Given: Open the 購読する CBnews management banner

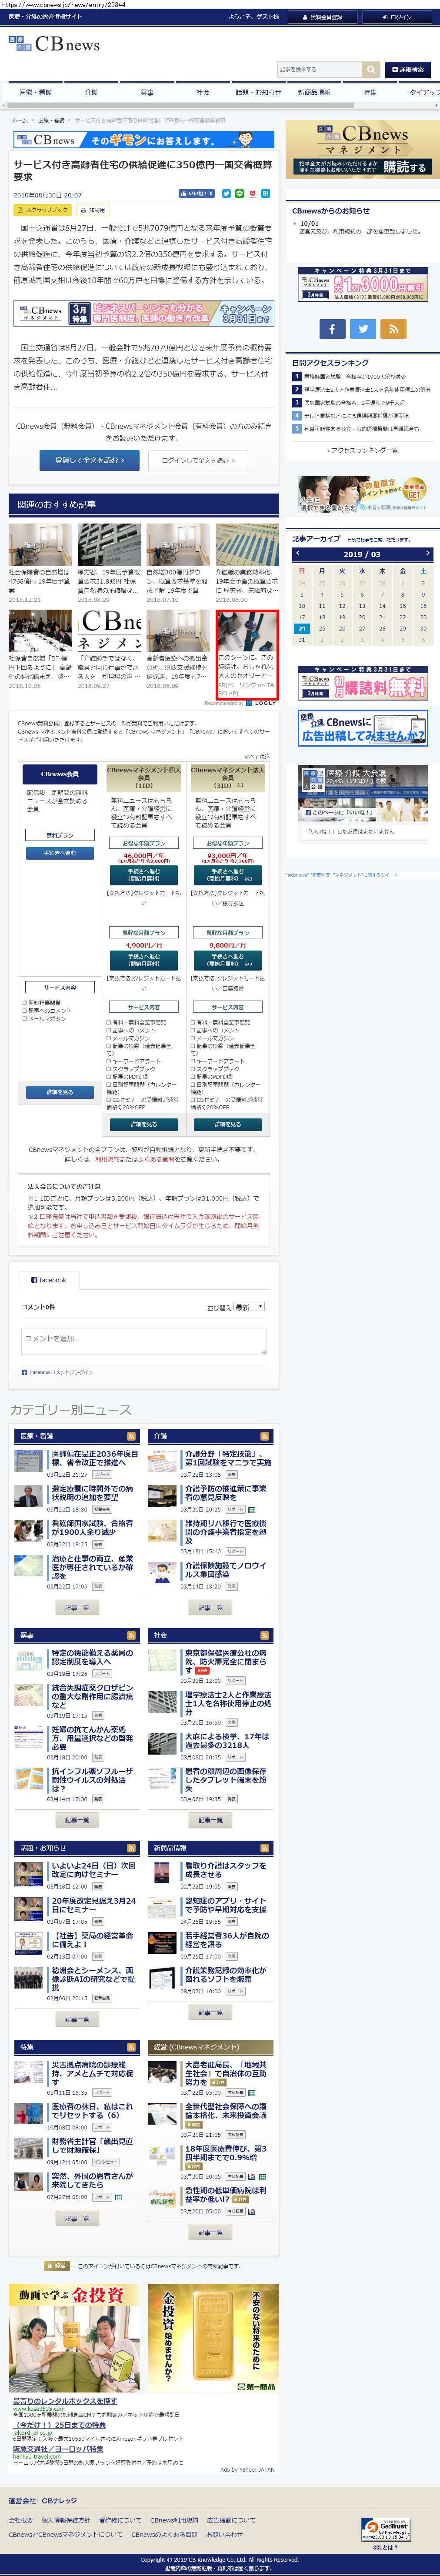Looking at the screenshot, I should click(x=362, y=149).
